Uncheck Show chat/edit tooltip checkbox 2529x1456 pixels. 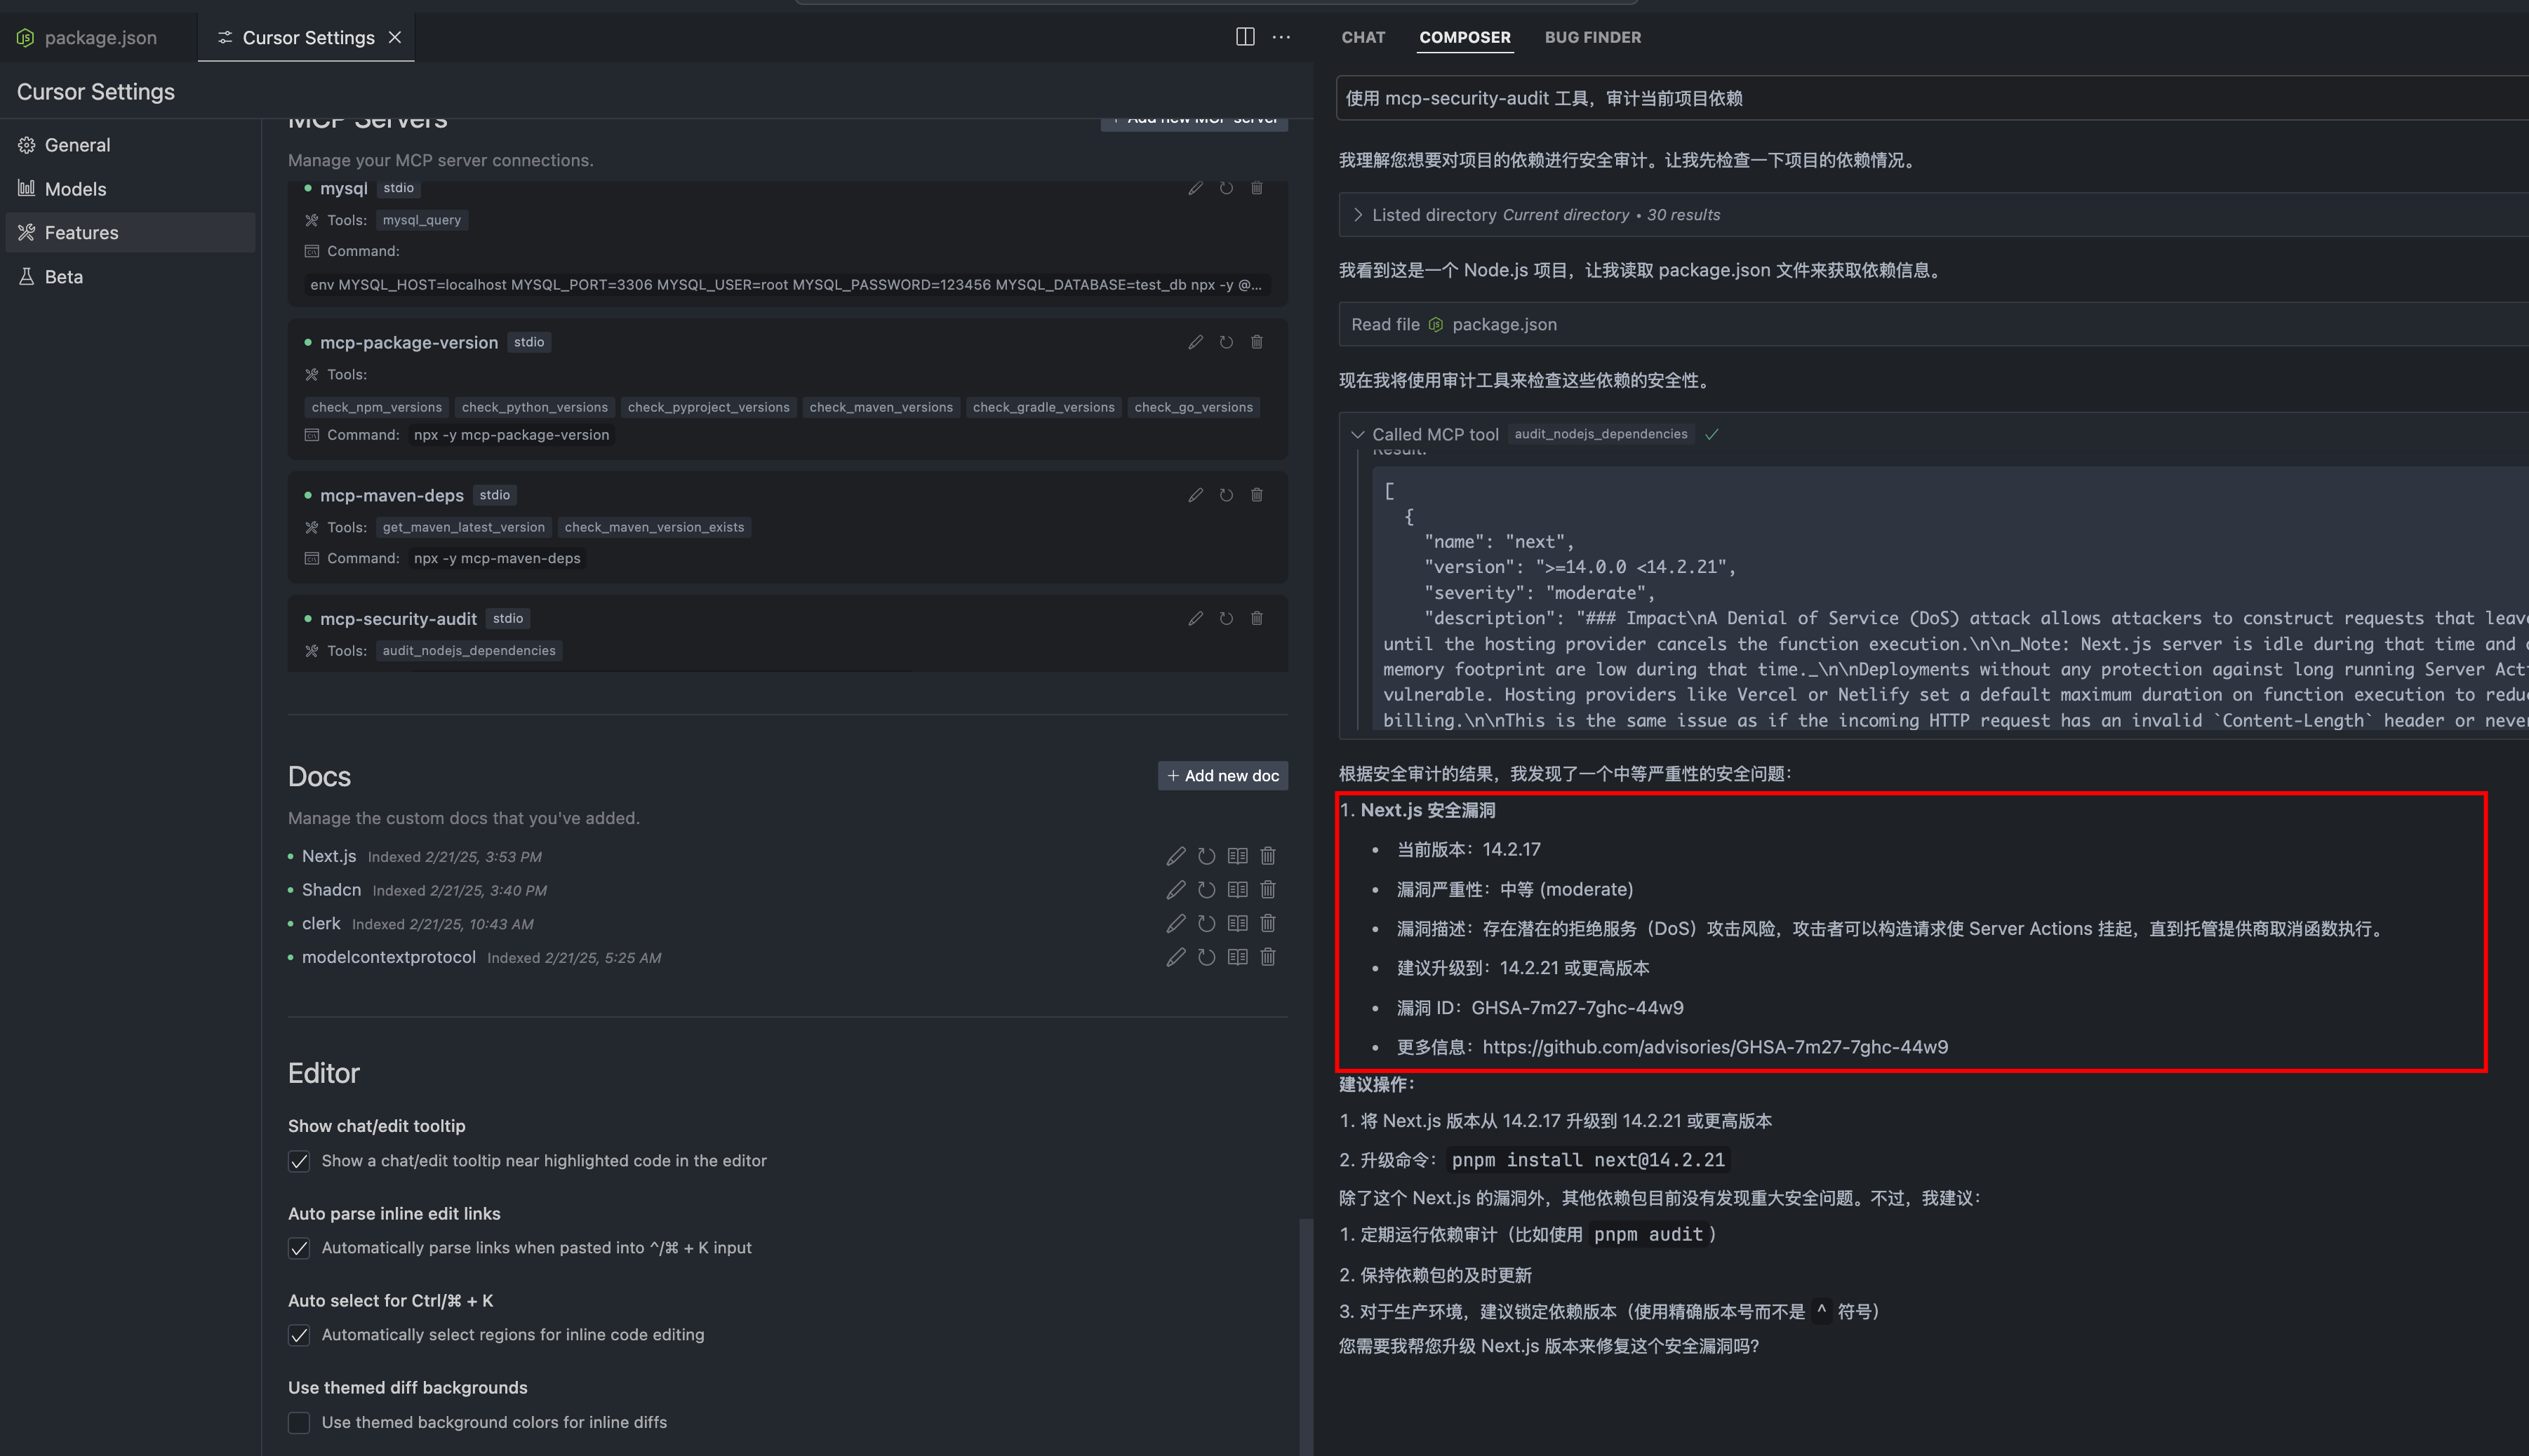[299, 1161]
